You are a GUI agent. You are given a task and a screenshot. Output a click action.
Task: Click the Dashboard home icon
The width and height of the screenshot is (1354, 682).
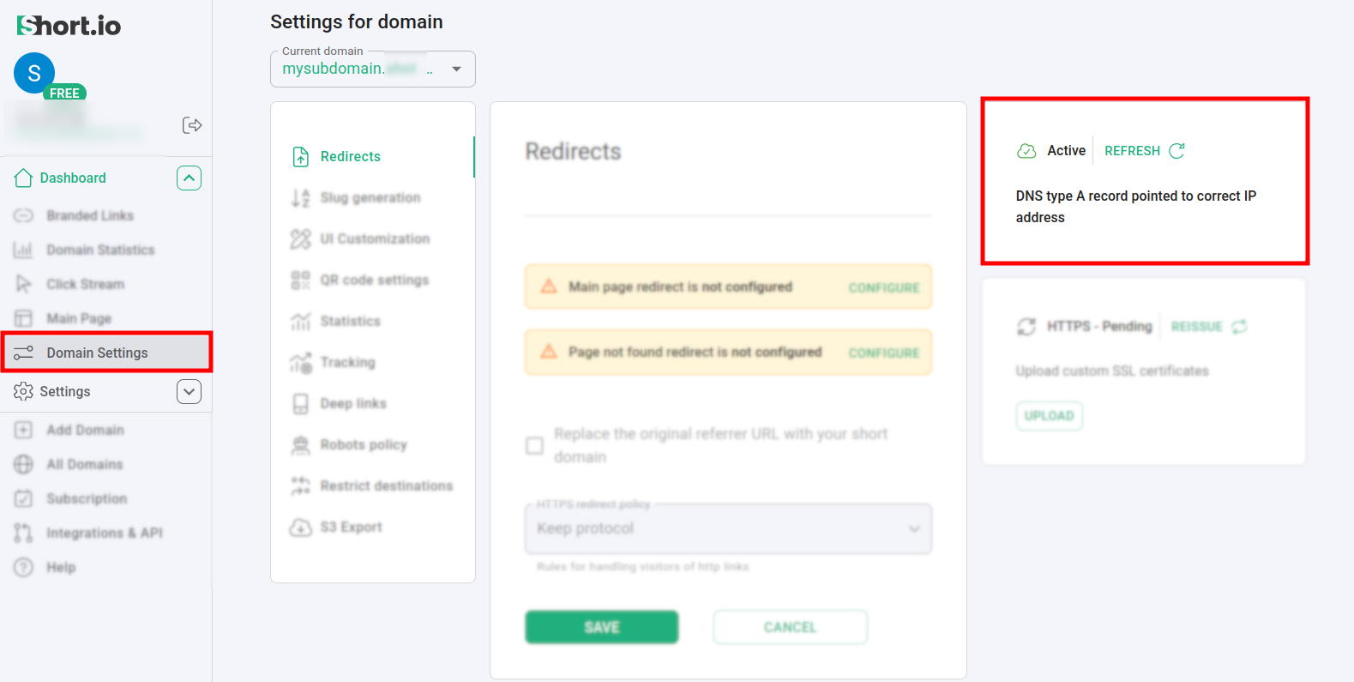[23, 178]
